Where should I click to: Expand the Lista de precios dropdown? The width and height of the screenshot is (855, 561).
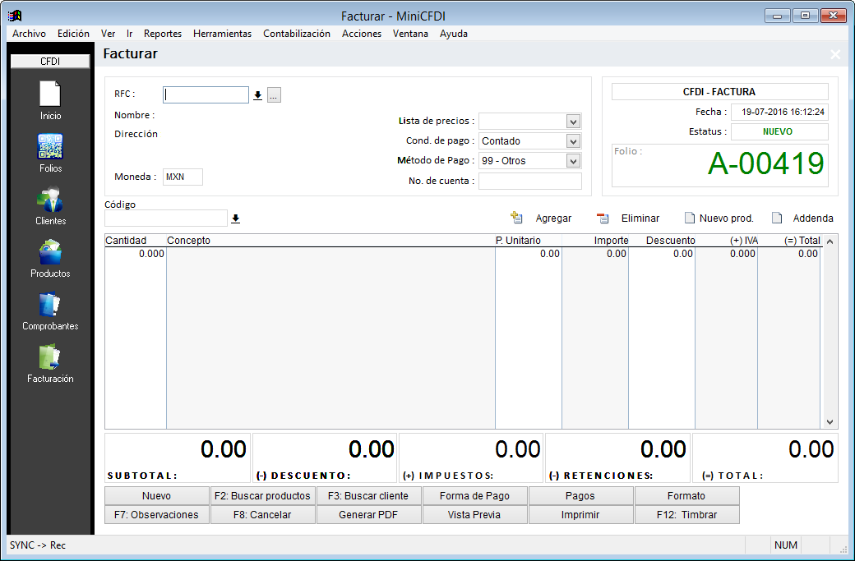tap(572, 121)
